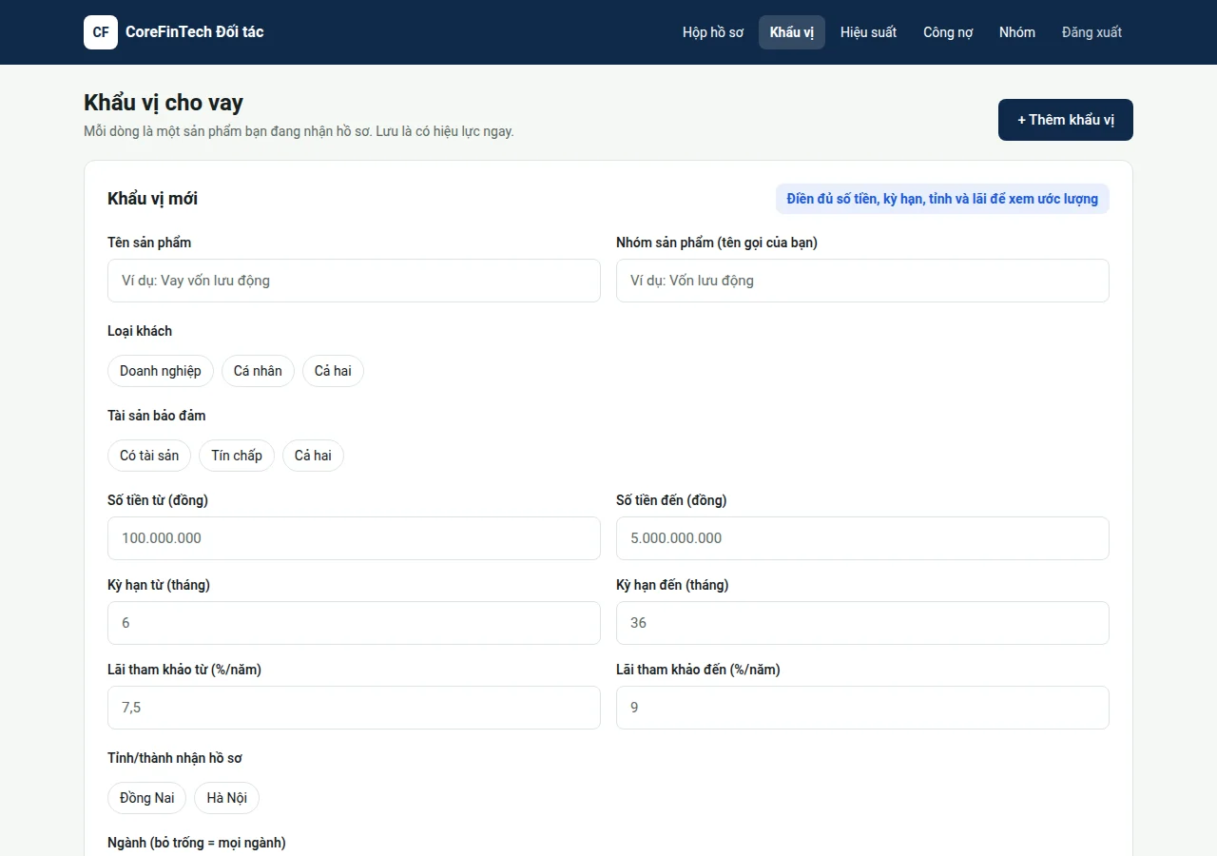Select the Doanh nghiệp customer type chip
The image size is (1217, 856).
161,371
